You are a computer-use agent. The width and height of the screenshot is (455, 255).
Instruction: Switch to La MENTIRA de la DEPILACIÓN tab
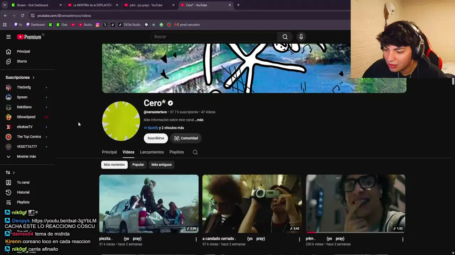coord(92,5)
